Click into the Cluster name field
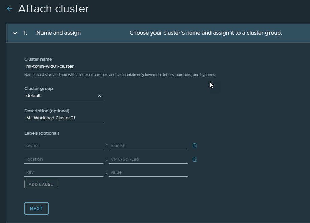 pyautogui.click(x=63, y=66)
